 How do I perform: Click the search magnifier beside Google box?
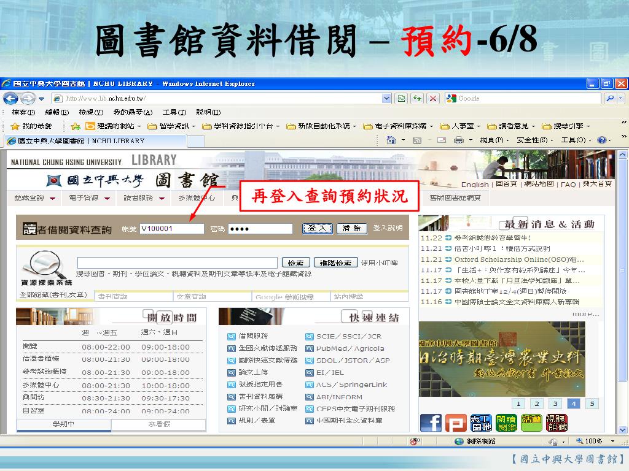point(610,98)
